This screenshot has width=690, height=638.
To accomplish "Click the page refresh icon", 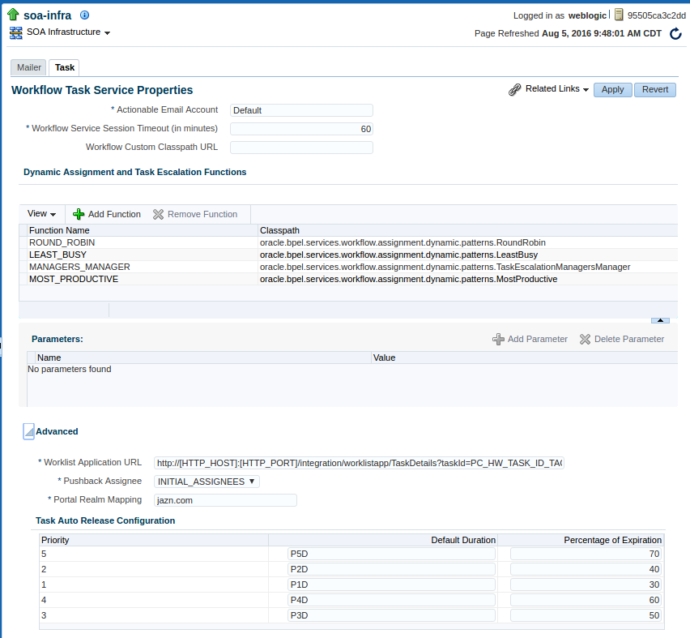I will (675, 33).
